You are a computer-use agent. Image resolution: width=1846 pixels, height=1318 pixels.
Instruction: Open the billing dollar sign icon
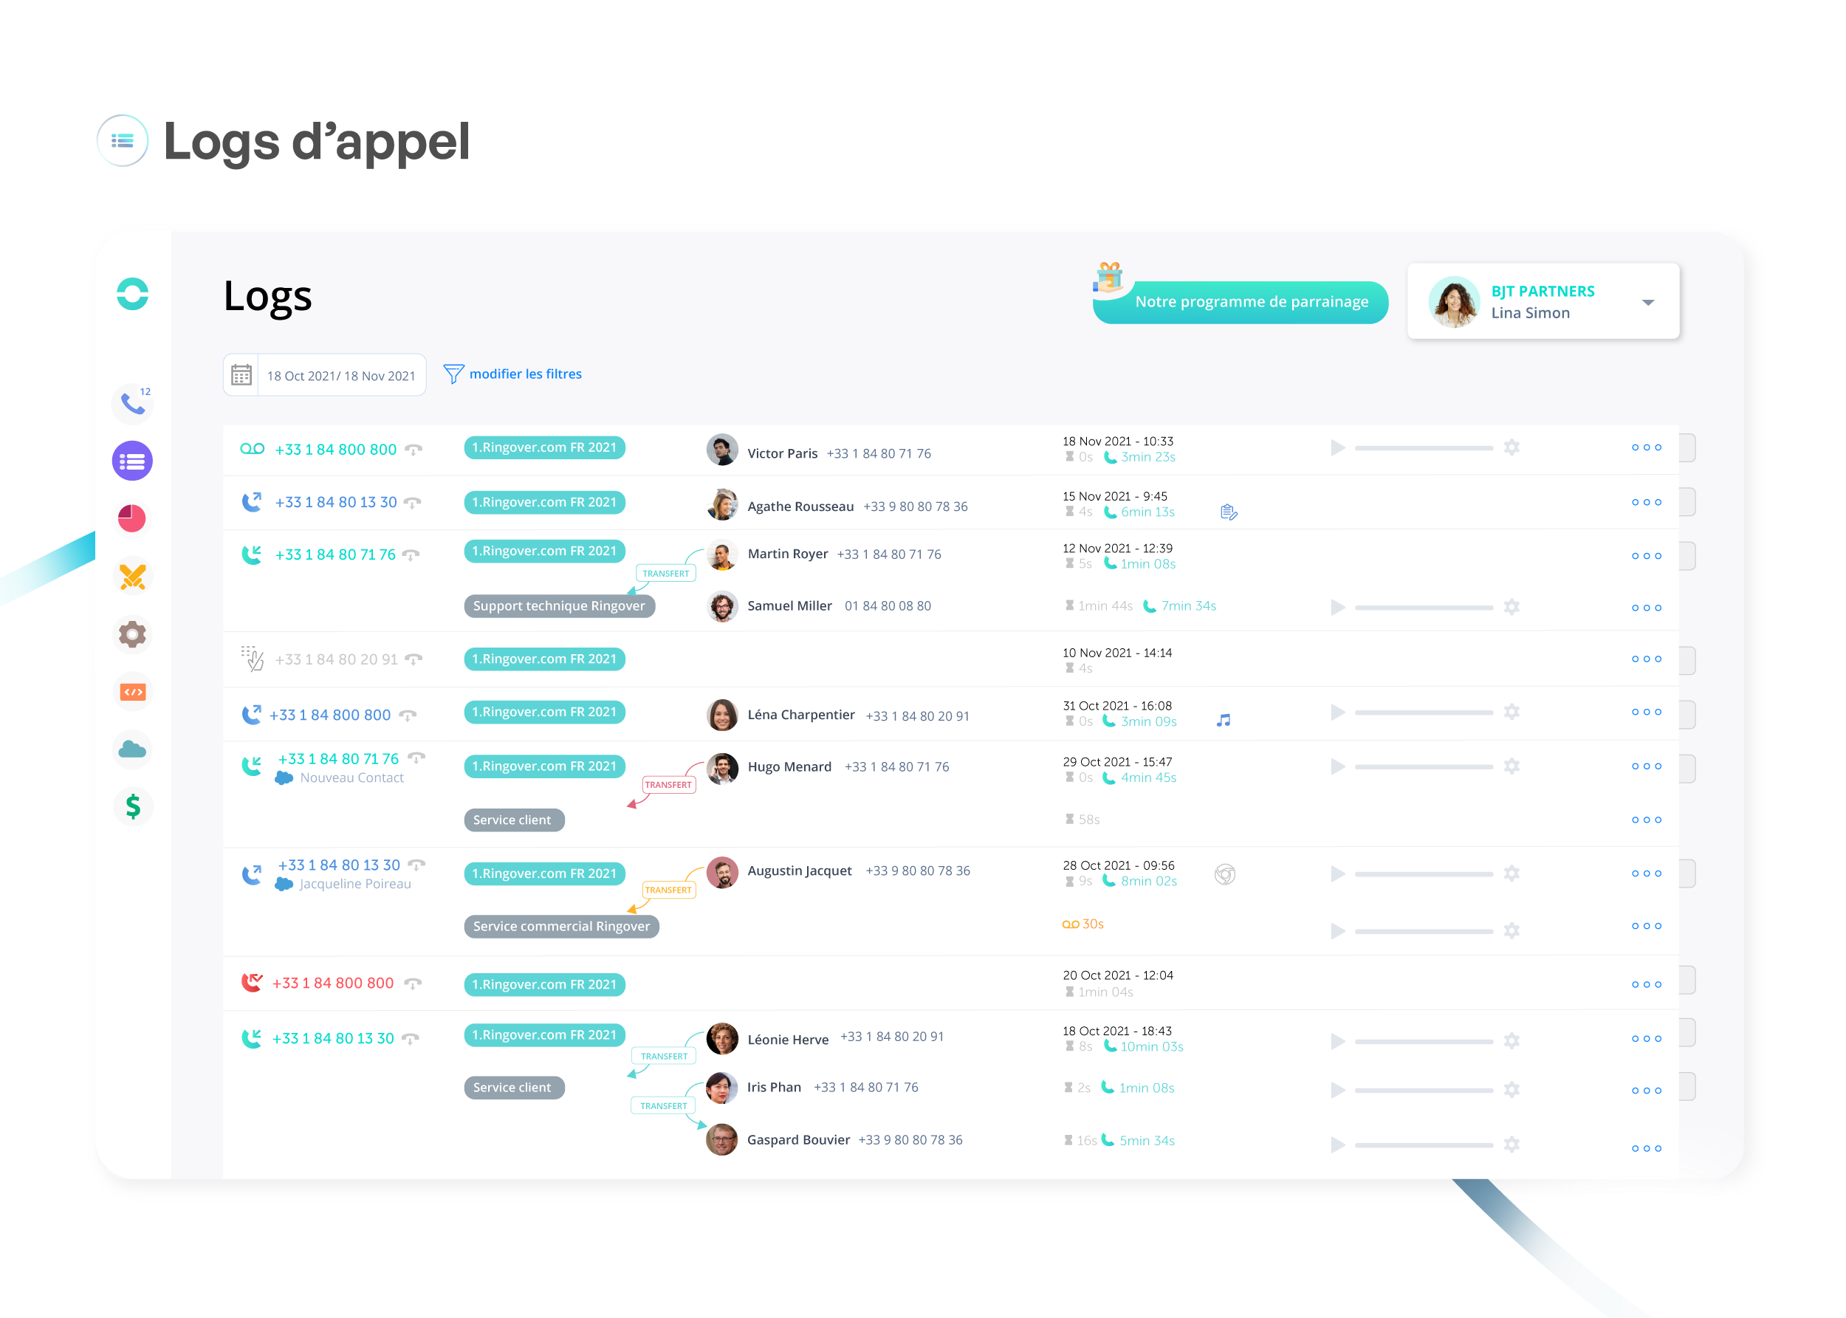tap(132, 807)
